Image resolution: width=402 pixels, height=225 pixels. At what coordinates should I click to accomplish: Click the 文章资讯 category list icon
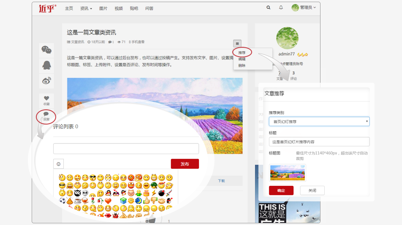[68, 42]
